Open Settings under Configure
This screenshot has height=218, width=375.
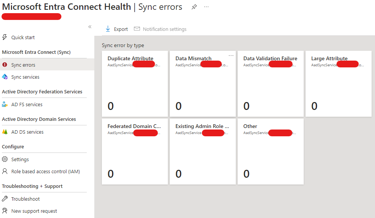tap(20, 160)
